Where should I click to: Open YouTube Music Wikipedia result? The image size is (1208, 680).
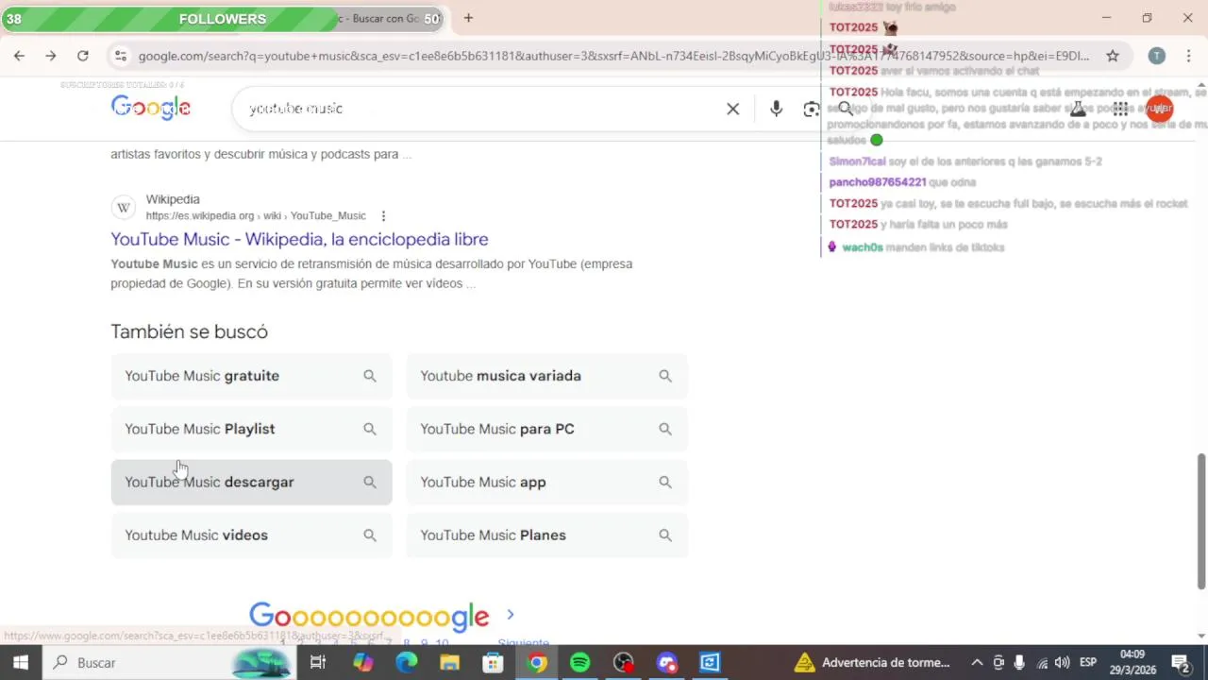click(x=299, y=239)
